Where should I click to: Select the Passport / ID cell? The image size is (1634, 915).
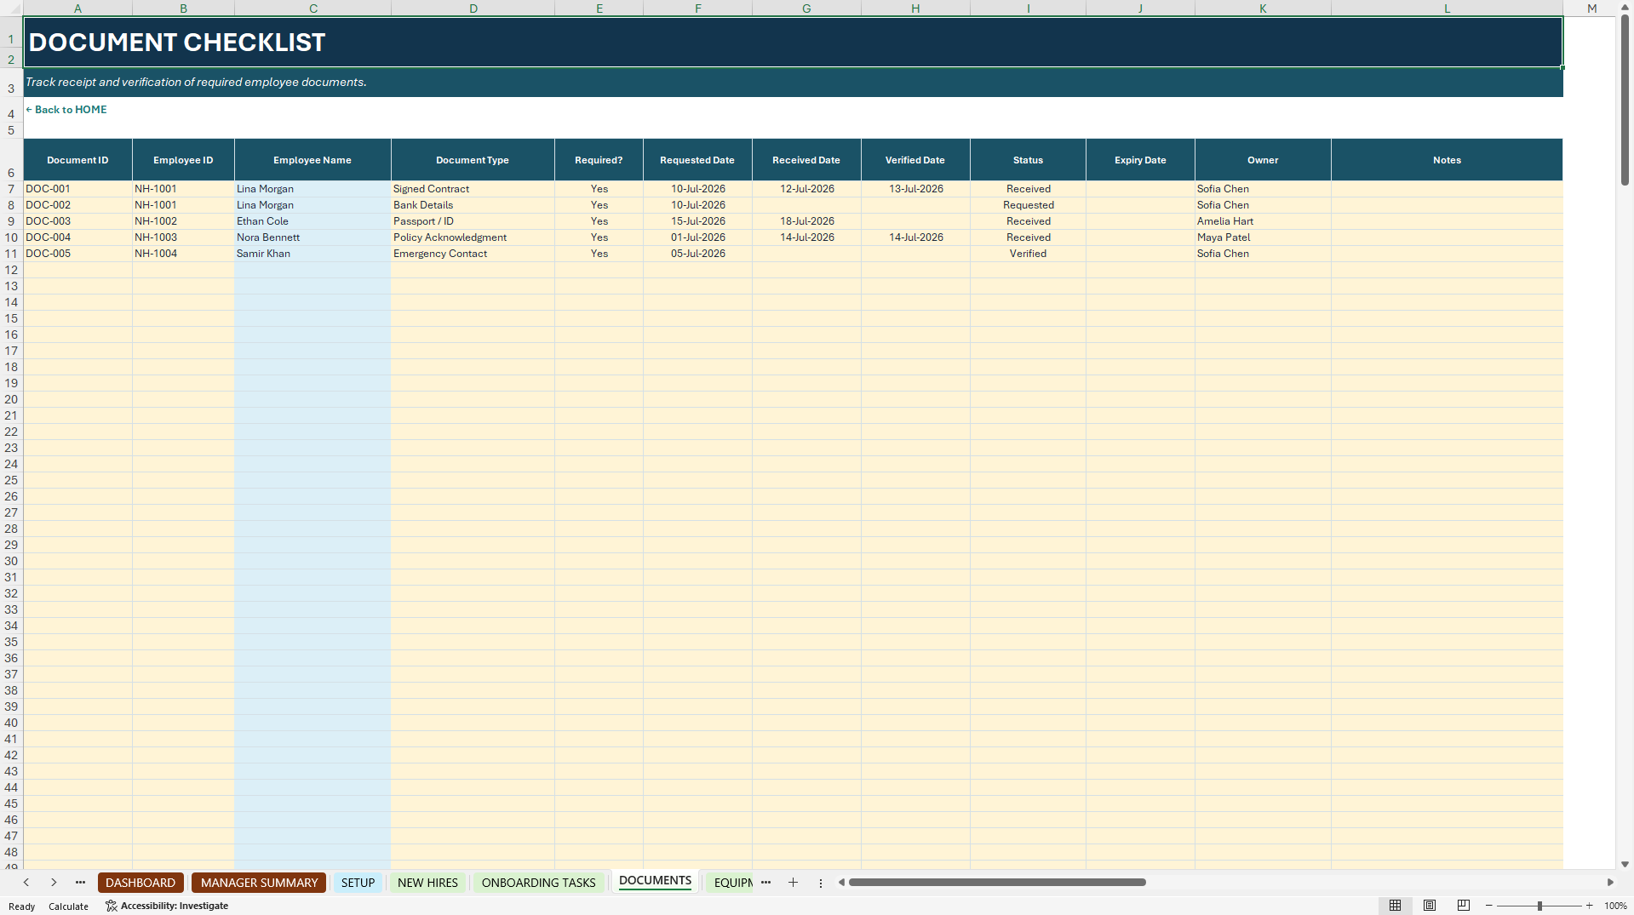(x=473, y=221)
